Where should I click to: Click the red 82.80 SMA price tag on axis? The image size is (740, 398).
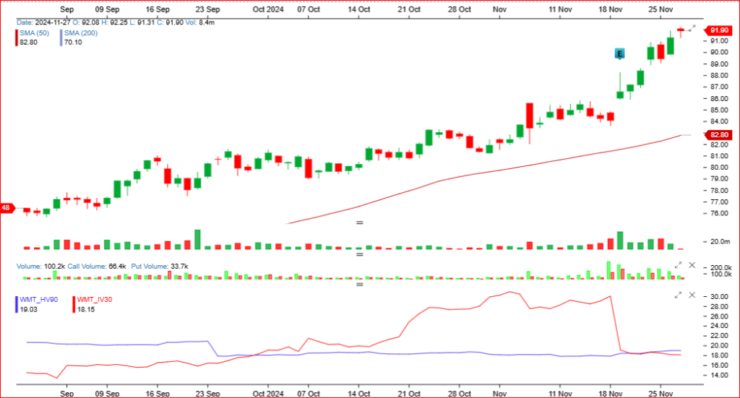tap(718, 135)
